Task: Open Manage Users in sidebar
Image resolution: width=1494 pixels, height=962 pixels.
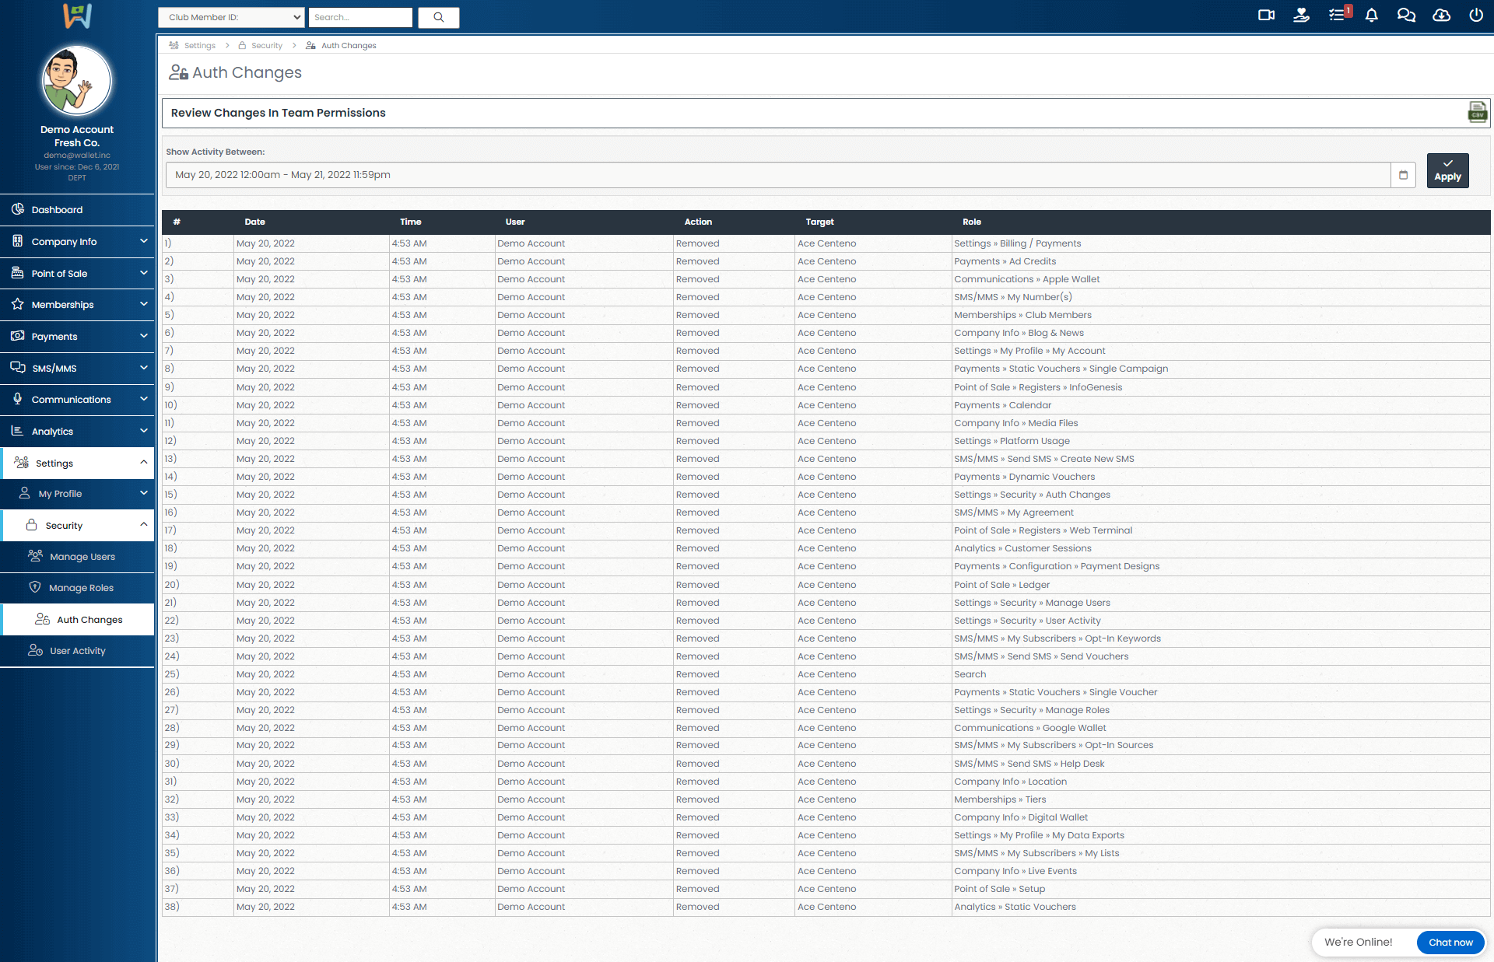Action: [82, 557]
